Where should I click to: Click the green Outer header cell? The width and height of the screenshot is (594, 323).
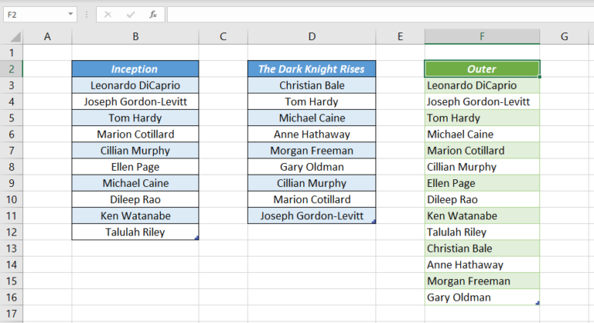tap(482, 69)
